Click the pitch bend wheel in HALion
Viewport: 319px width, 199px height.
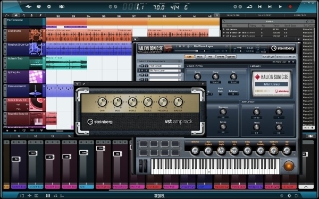(141, 166)
